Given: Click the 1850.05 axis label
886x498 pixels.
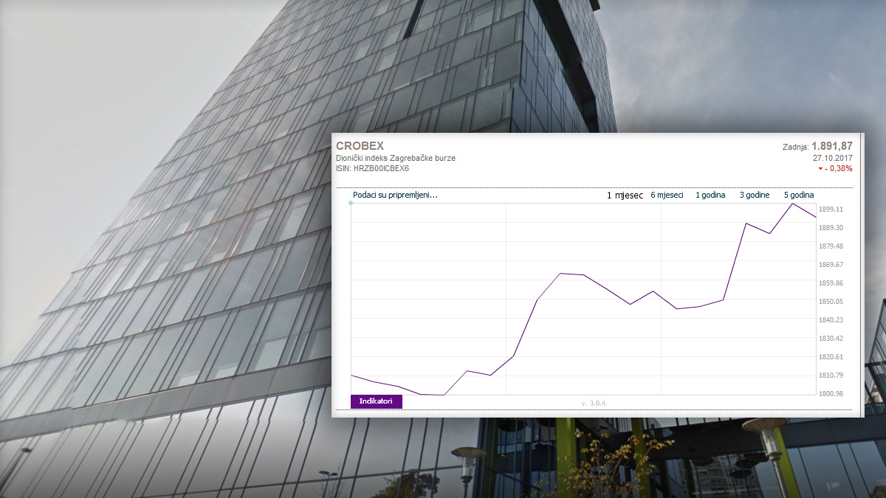Looking at the screenshot, I should (831, 302).
